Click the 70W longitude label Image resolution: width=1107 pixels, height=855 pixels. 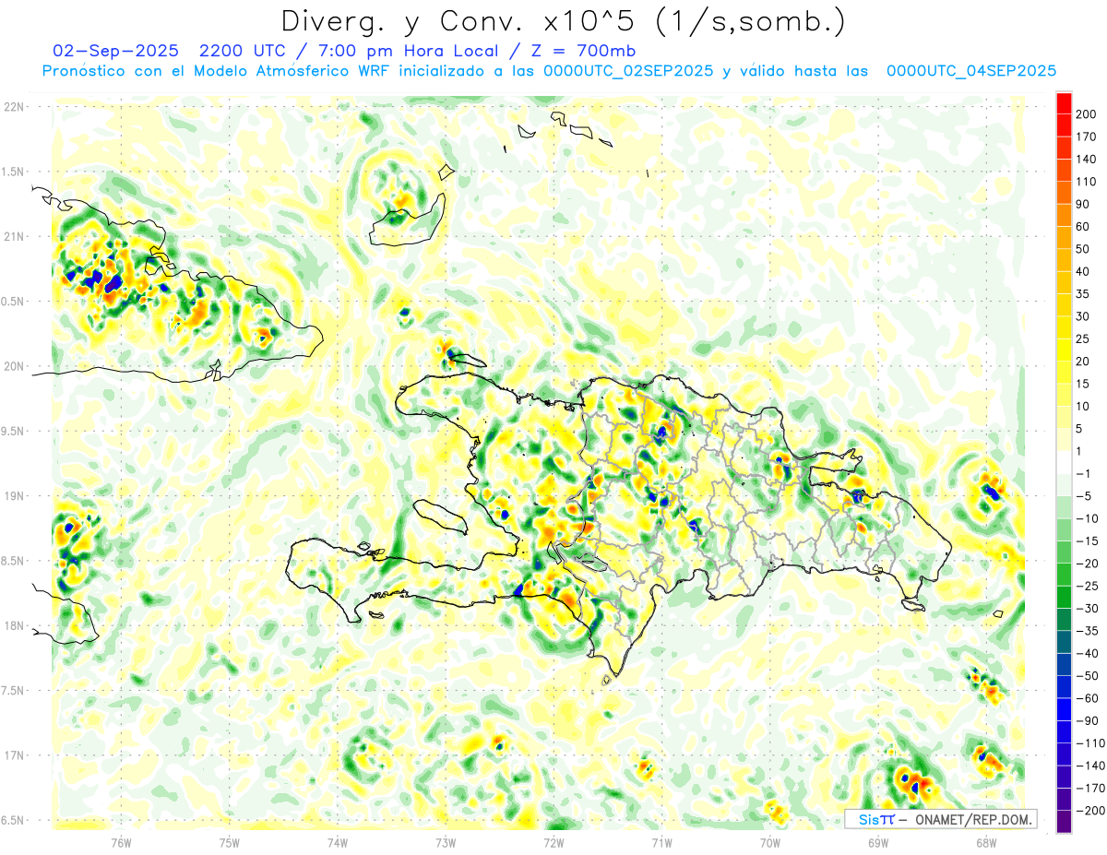(x=770, y=842)
